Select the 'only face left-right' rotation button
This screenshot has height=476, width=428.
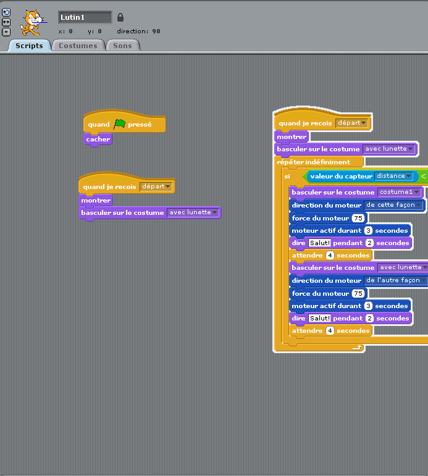coord(6,22)
